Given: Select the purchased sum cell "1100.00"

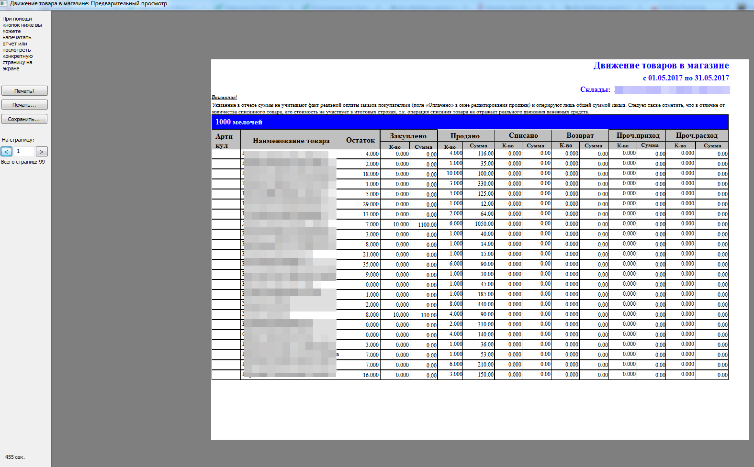Looking at the screenshot, I should tap(424, 224).
